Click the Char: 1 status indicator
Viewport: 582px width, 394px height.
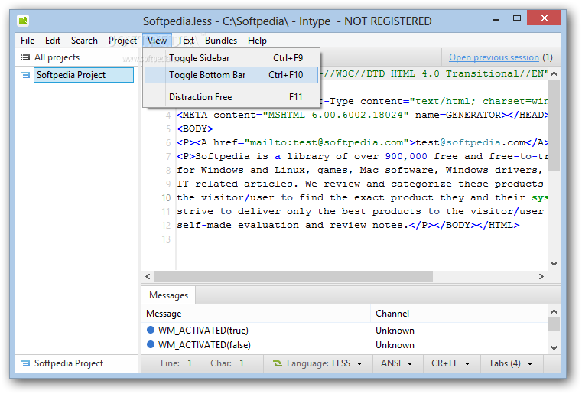[x=227, y=363]
